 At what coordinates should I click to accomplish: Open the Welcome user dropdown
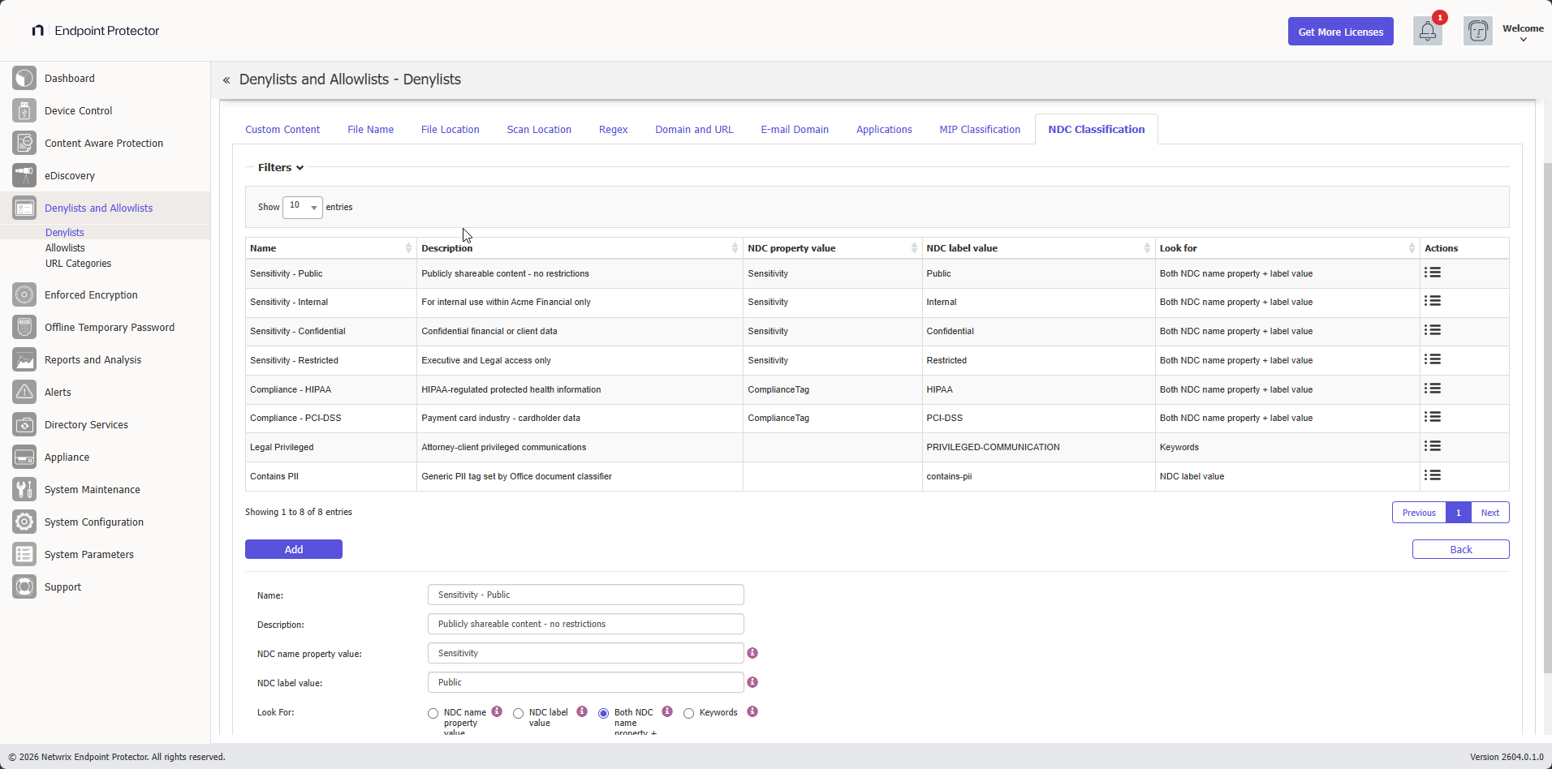[x=1523, y=32]
